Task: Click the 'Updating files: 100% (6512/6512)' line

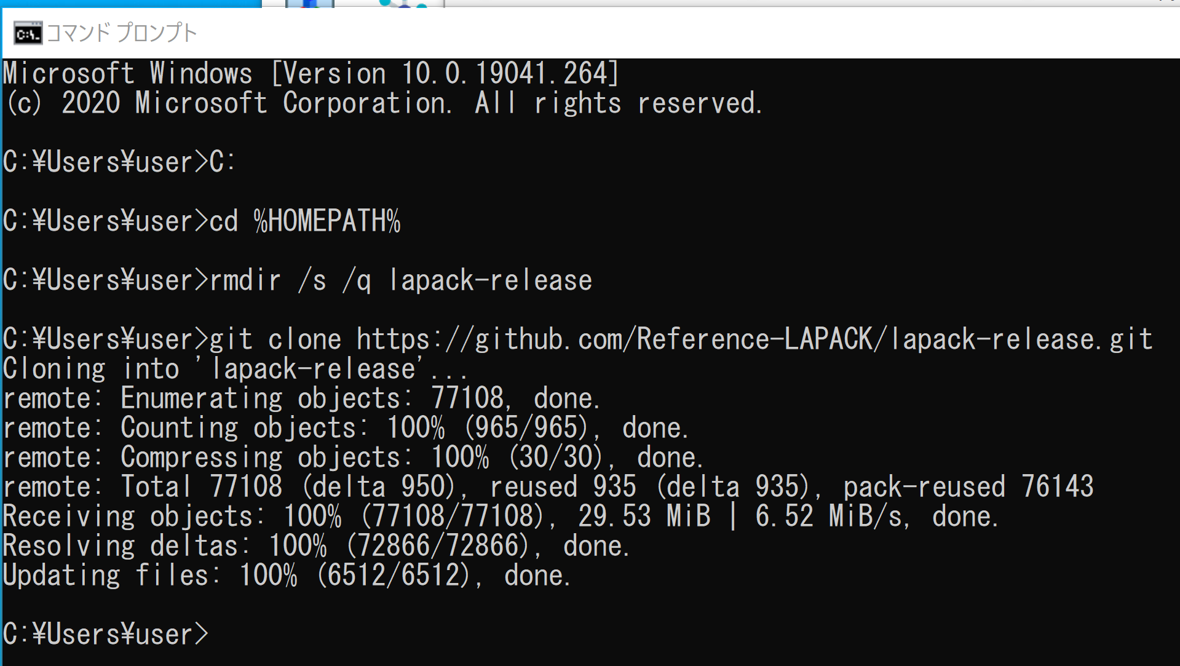Action: tap(287, 576)
